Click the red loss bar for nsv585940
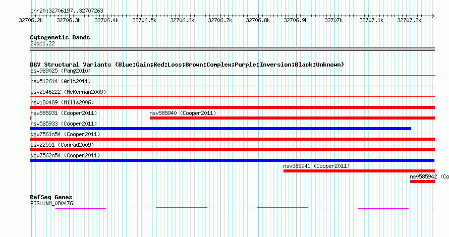This screenshot has height=237, width=449. (293, 118)
